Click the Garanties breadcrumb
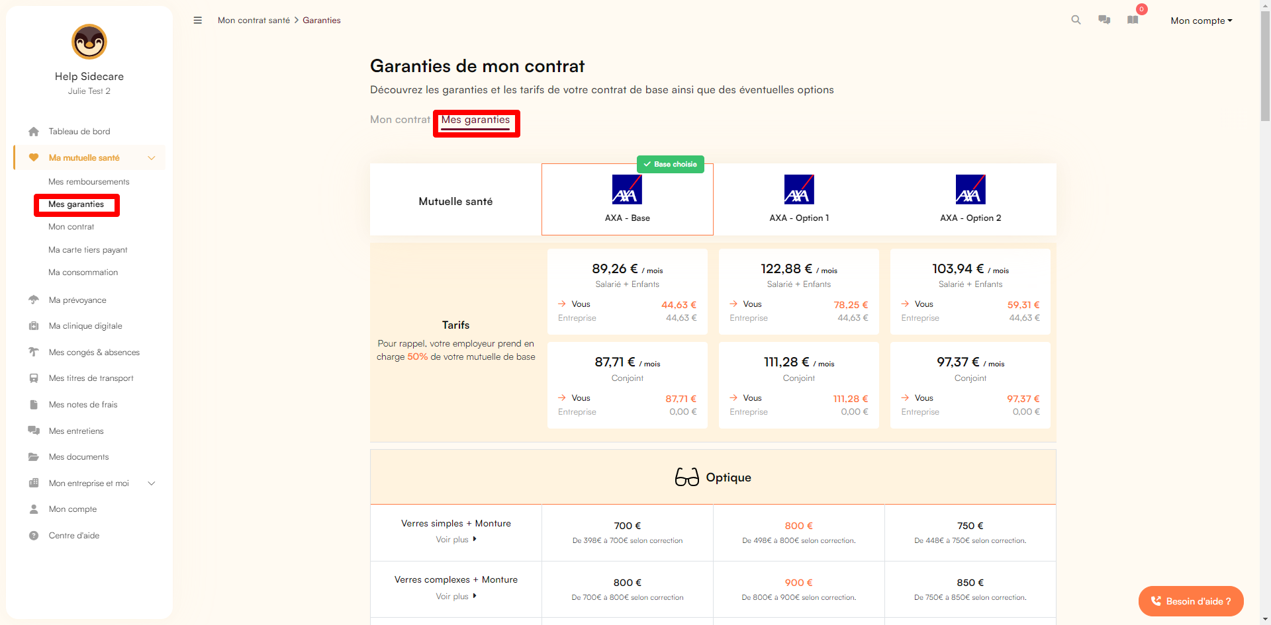This screenshot has width=1271, height=625. [x=322, y=21]
